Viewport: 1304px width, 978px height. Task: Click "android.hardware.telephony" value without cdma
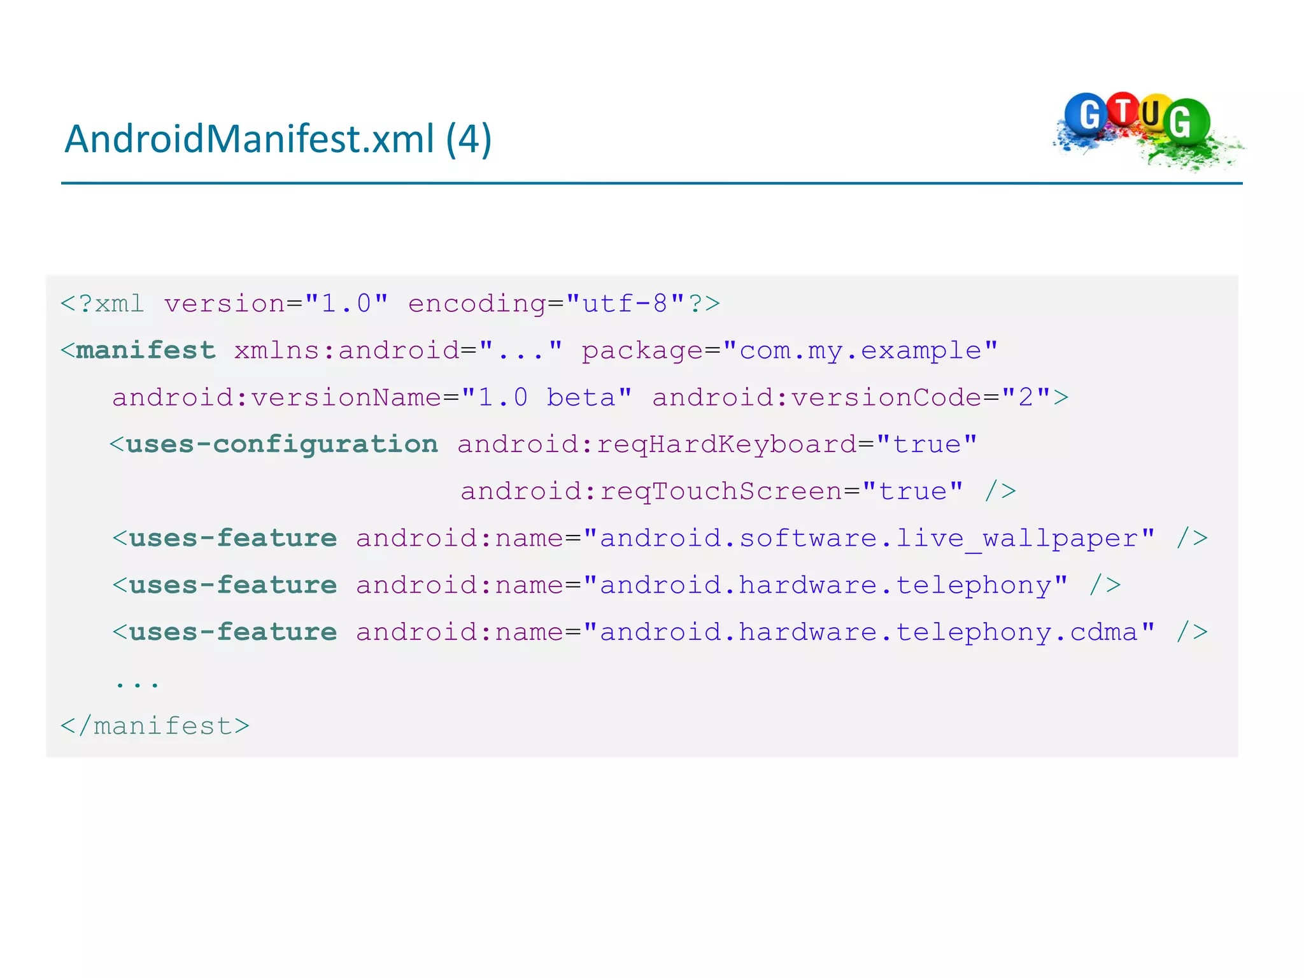pos(825,585)
